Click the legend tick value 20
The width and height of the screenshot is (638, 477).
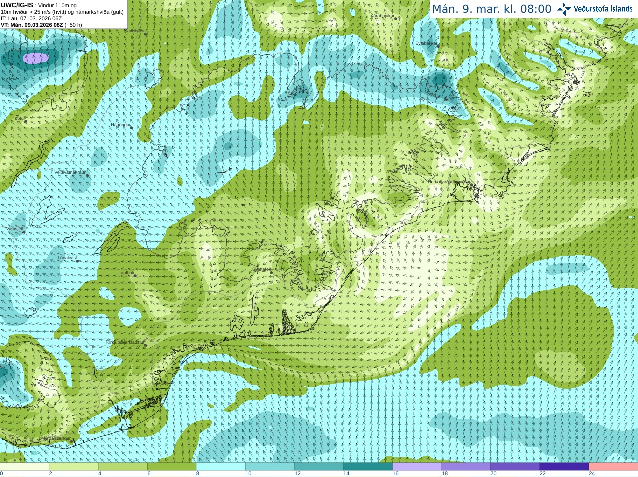(493, 474)
